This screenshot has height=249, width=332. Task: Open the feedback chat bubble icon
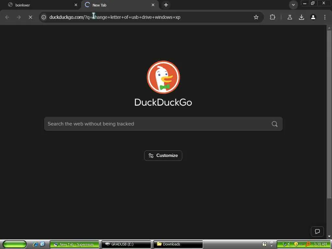click(317, 231)
